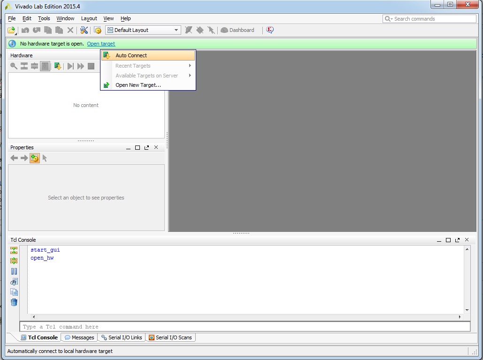Switch to the Messages tab
Screen dimensions: 483x360
(79, 337)
